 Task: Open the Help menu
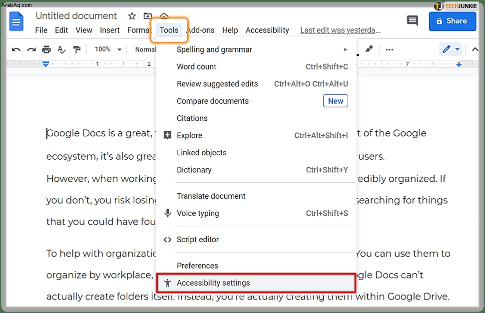[230, 30]
